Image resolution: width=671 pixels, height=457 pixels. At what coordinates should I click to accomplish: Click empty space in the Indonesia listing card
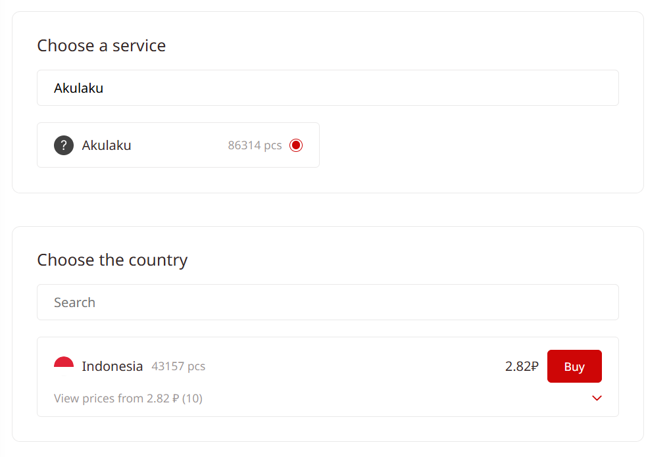(x=351, y=366)
